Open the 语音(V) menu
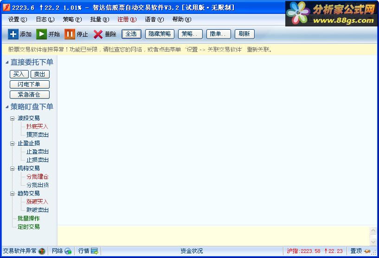 pos(154,19)
